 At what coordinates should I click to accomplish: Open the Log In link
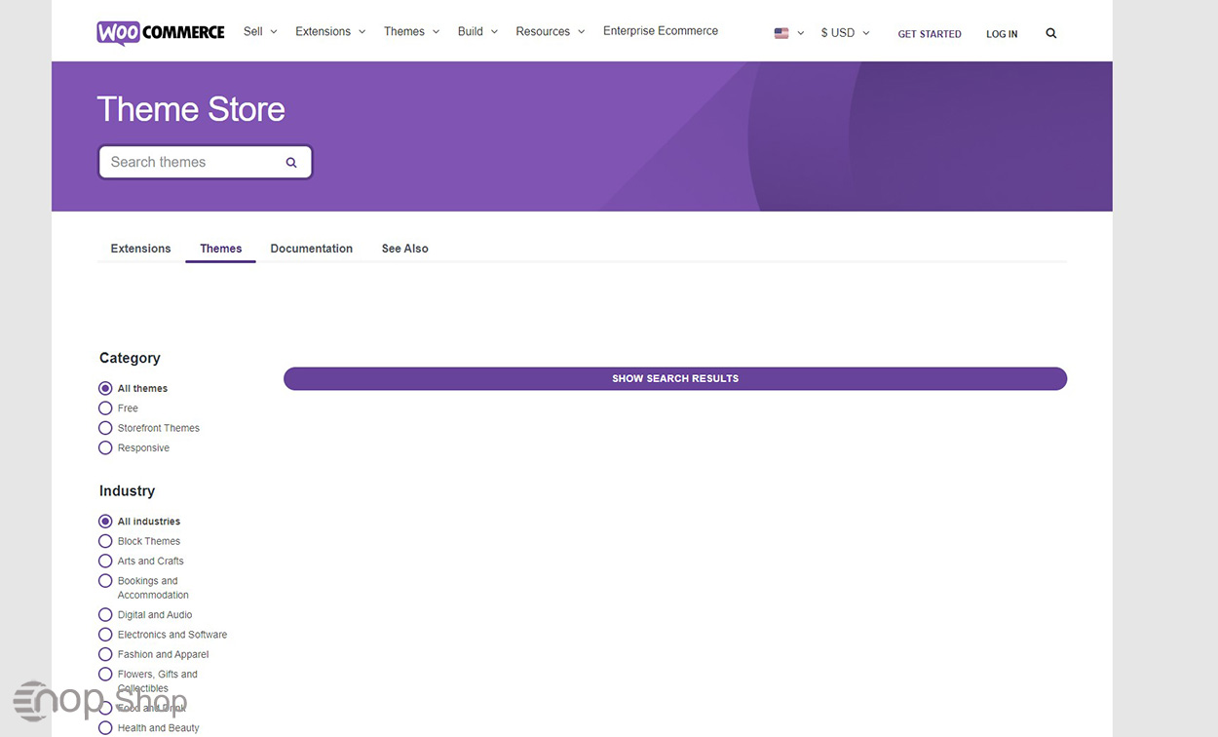point(1001,34)
